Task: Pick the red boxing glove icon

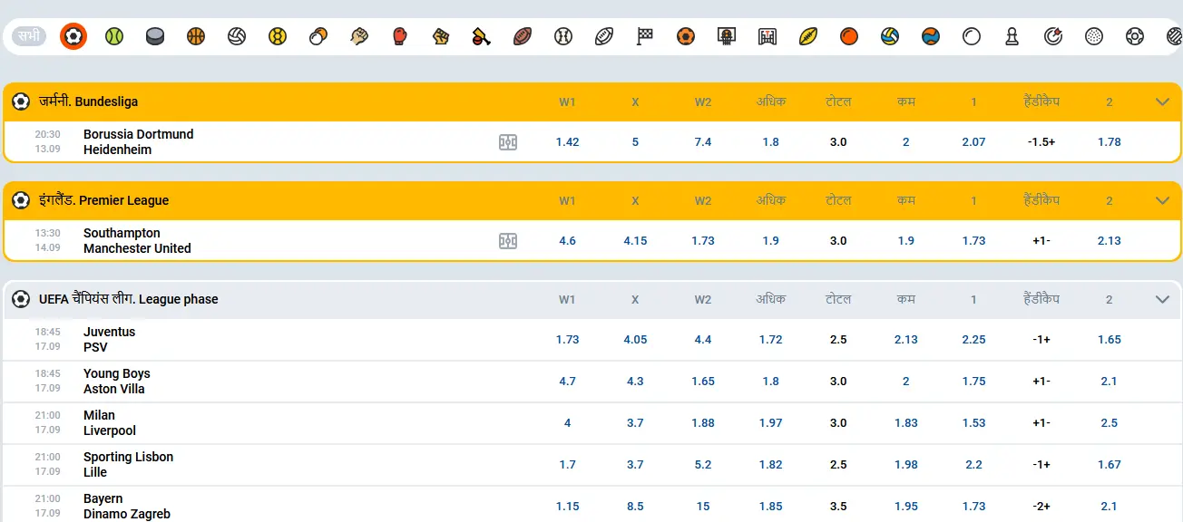Action: pos(399,36)
